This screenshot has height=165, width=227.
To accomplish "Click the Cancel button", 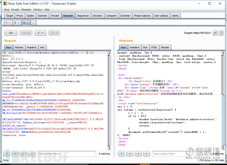I will coord(26,33).
